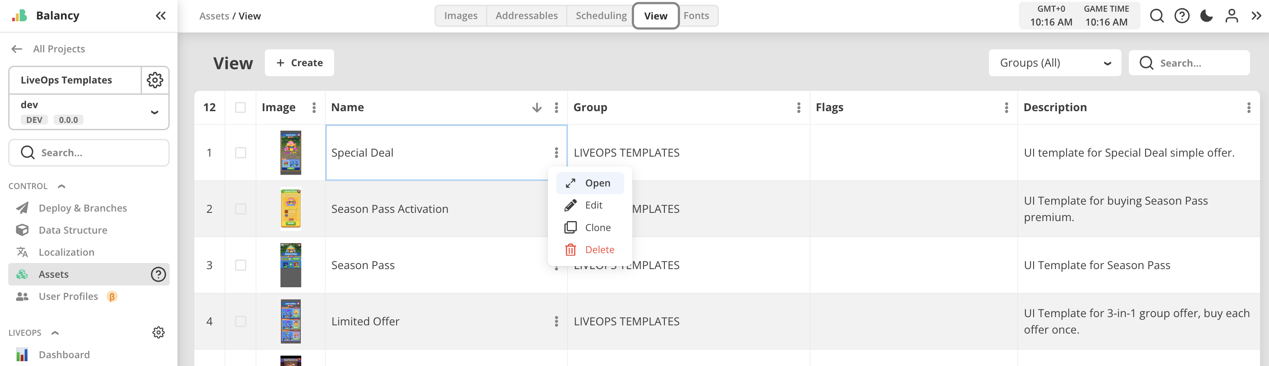Image resolution: width=1269 pixels, height=366 pixels.
Task: Click the global search magnifier in header
Action: [1156, 16]
